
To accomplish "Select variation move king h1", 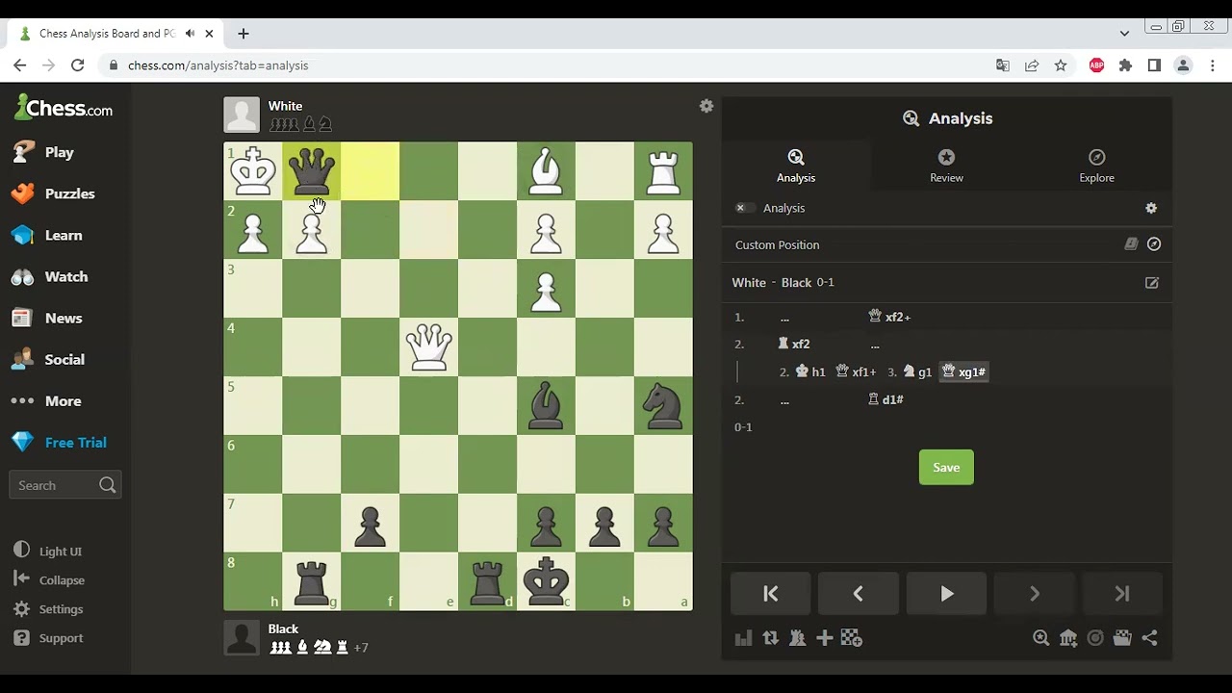I will pyautogui.click(x=810, y=372).
